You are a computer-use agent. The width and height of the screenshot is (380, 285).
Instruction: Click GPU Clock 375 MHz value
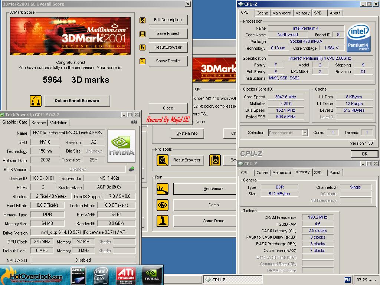[x=42, y=242]
